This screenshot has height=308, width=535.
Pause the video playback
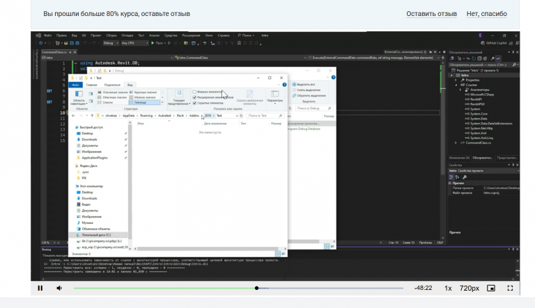[x=40, y=288]
